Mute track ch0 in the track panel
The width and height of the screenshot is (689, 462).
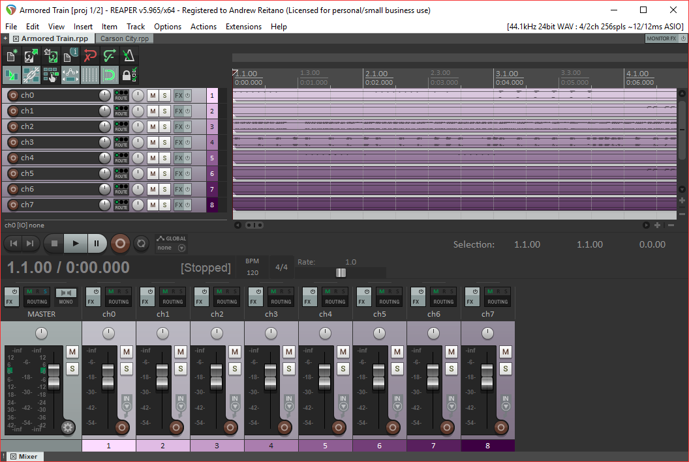[x=153, y=95]
